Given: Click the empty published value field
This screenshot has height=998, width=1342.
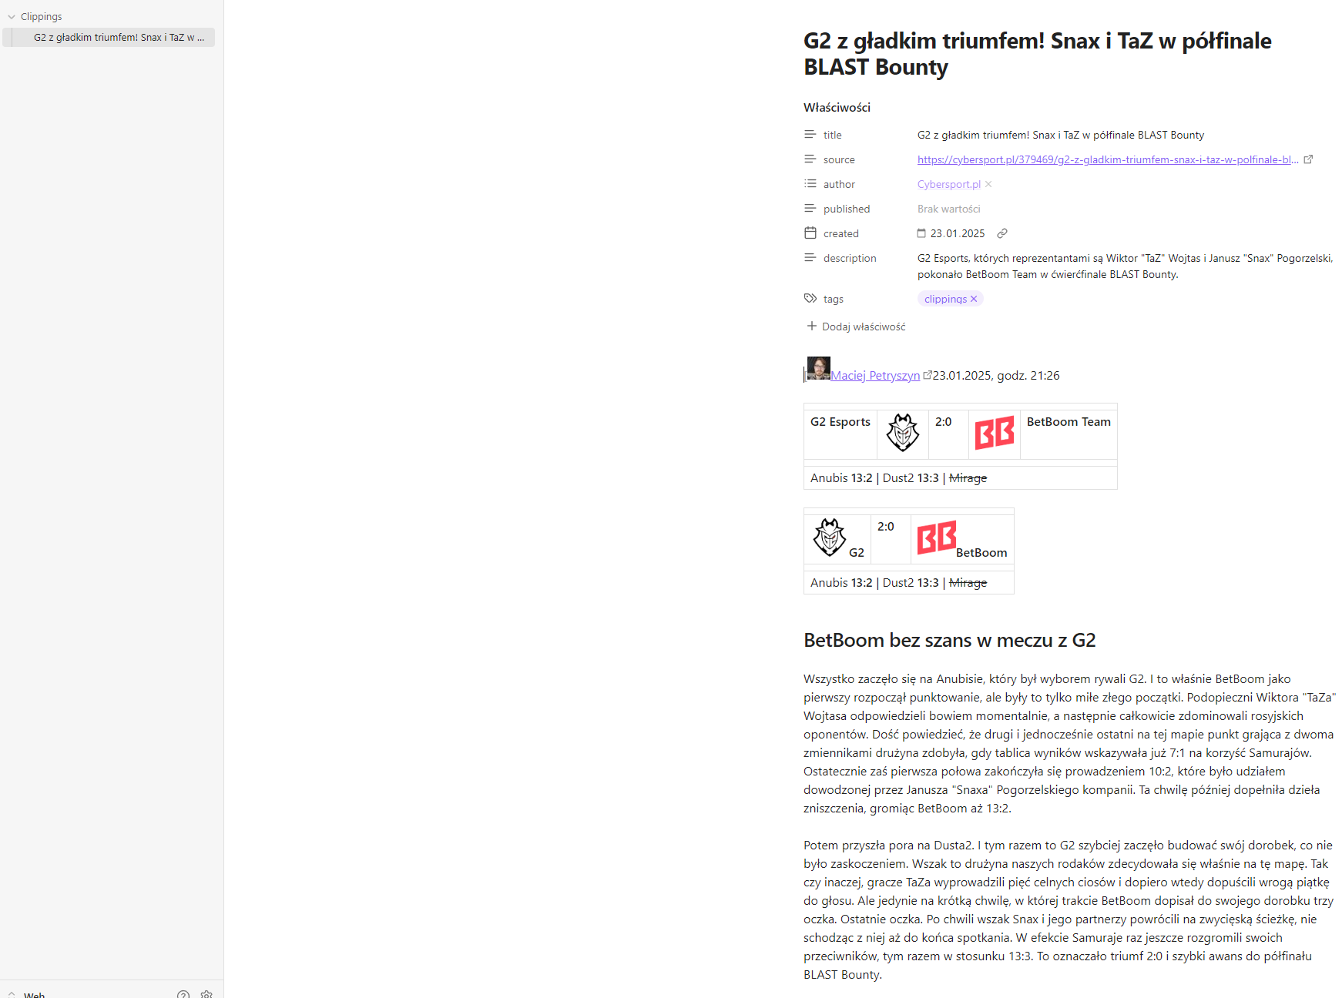Looking at the screenshot, I should (x=948, y=209).
